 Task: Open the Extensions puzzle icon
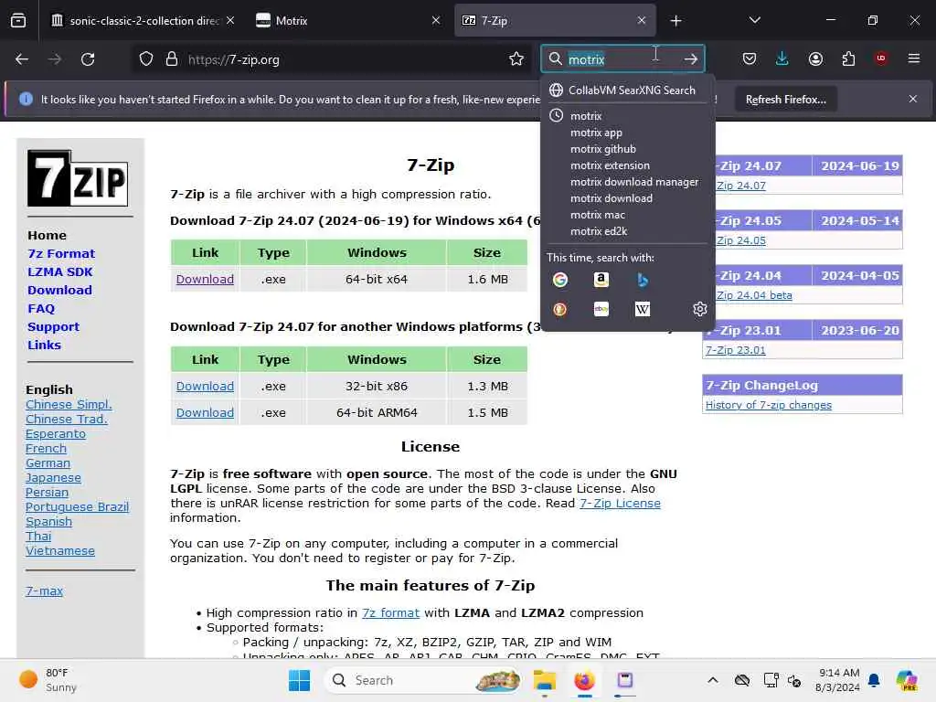click(848, 58)
